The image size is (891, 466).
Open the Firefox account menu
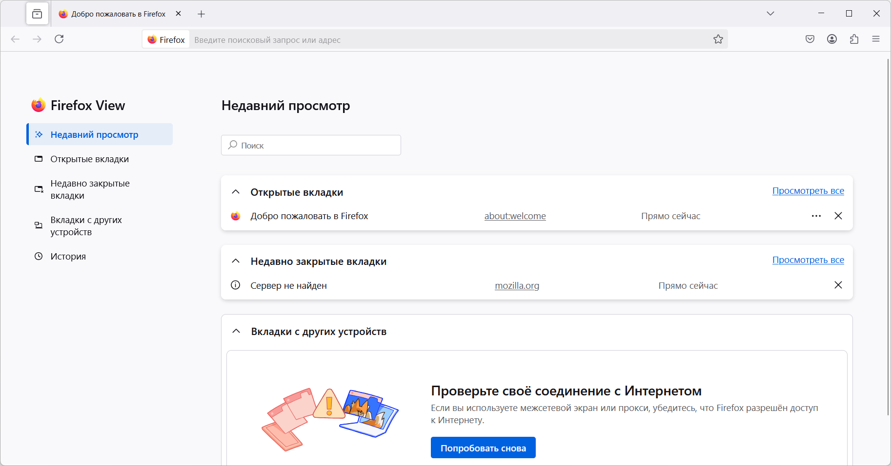point(832,39)
